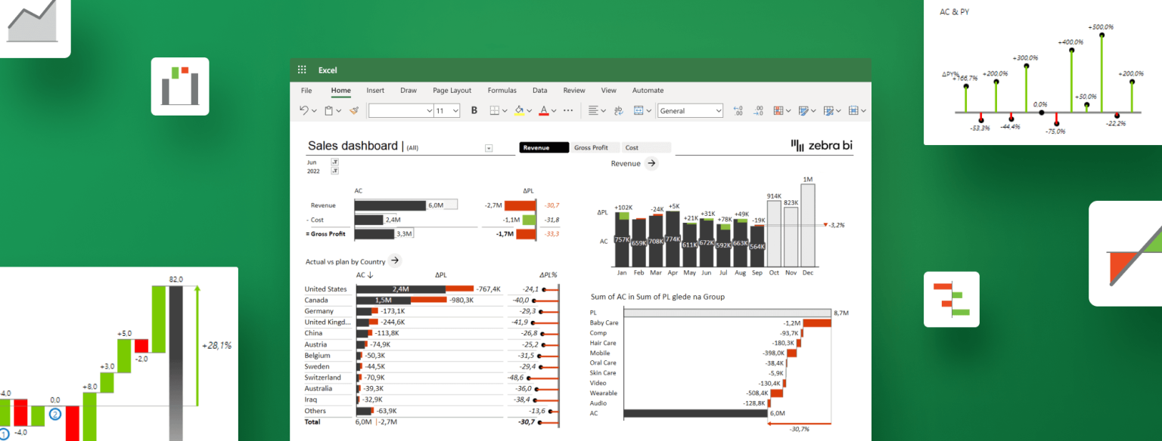Open the Insert ribbon tab
Image resolution: width=1162 pixels, height=441 pixels.
(375, 90)
